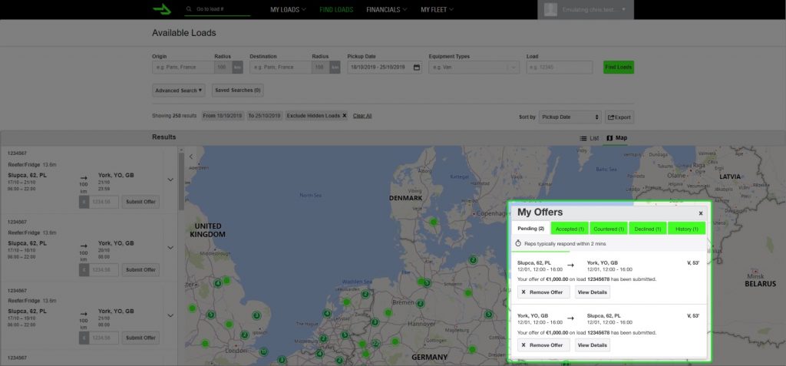
Task: Expand the third Slupca to York load
Action: [x=170, y=315]
